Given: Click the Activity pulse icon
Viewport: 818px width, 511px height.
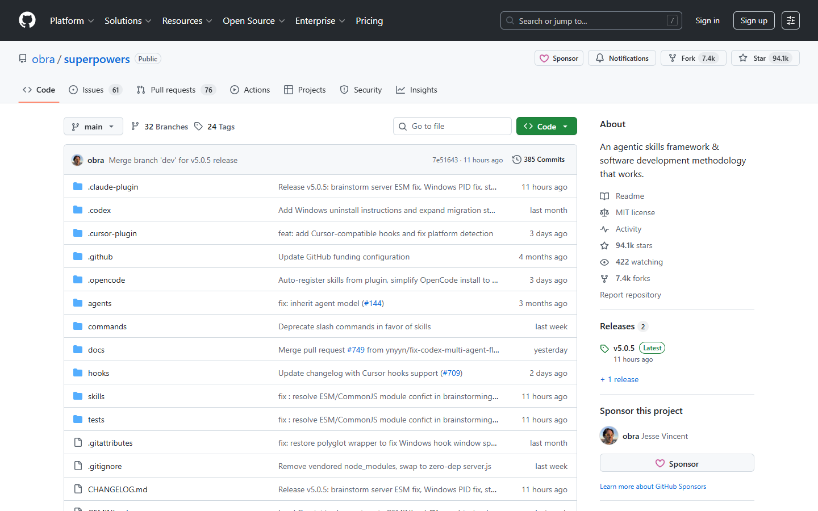Looking at the screenshot, I should coord(604,229).
